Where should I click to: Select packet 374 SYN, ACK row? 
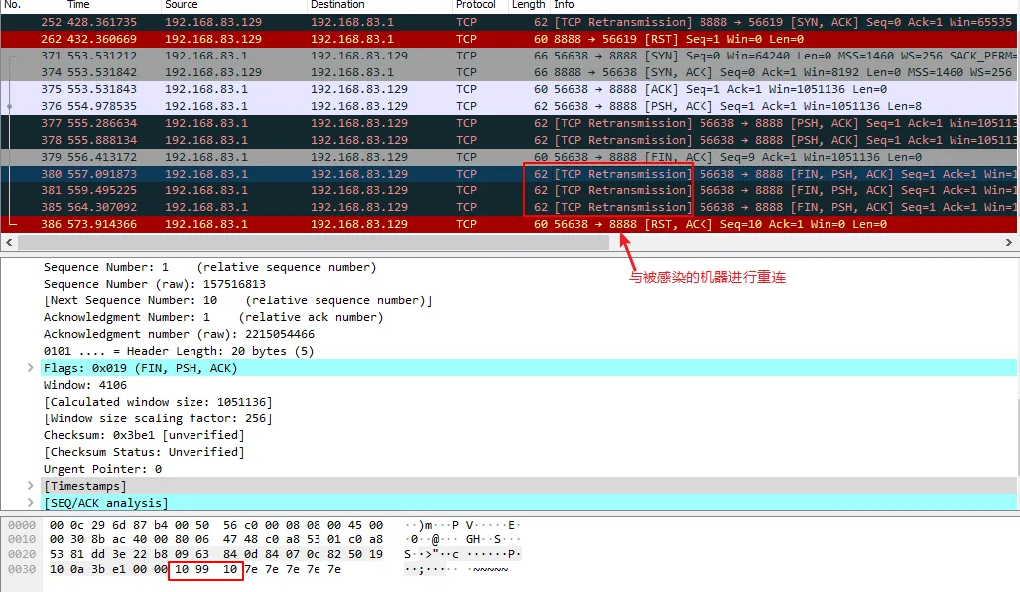point(509,72)
